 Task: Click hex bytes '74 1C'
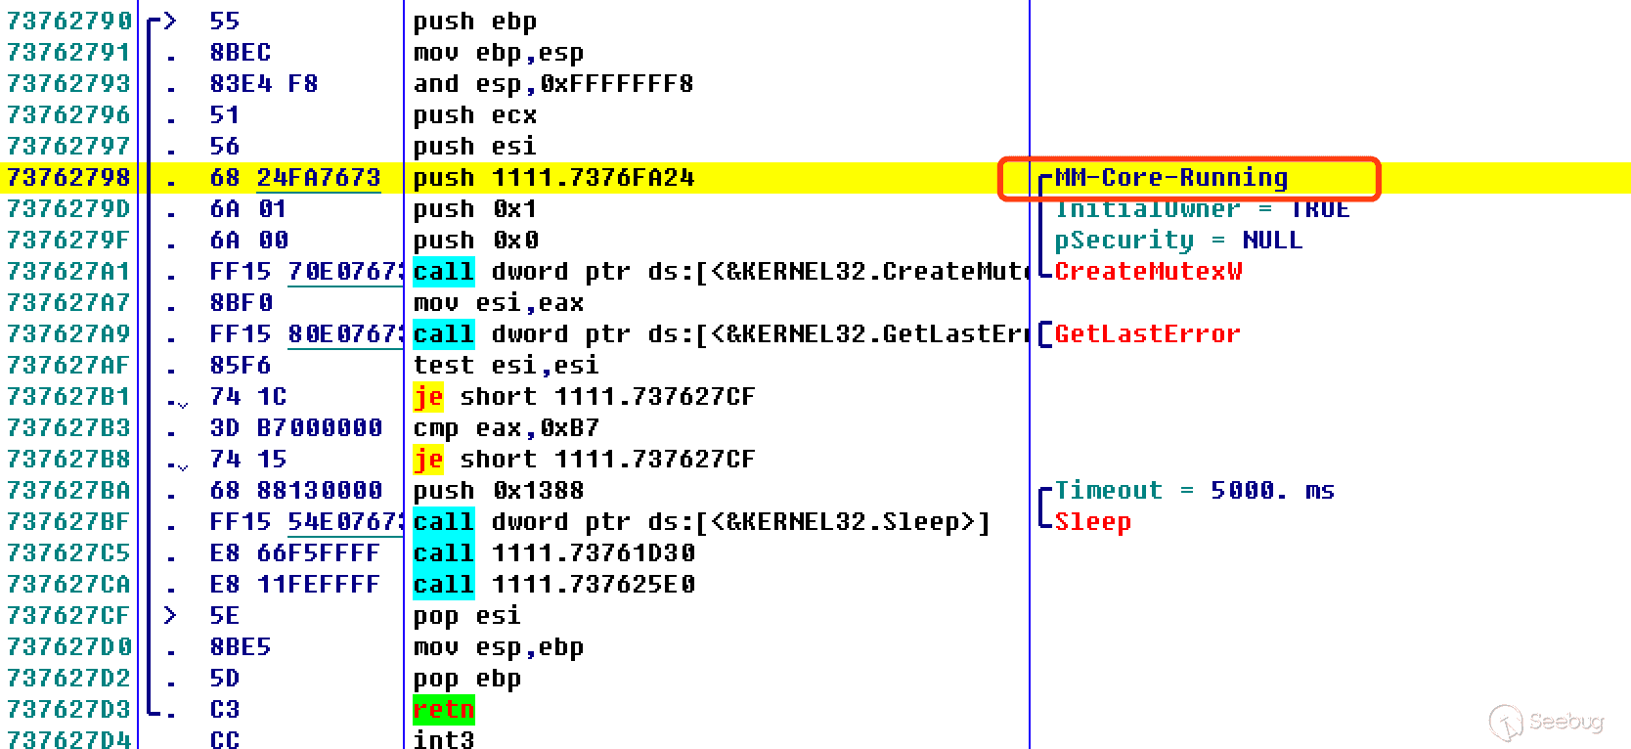pyautogui.click(x=248, y=396)
